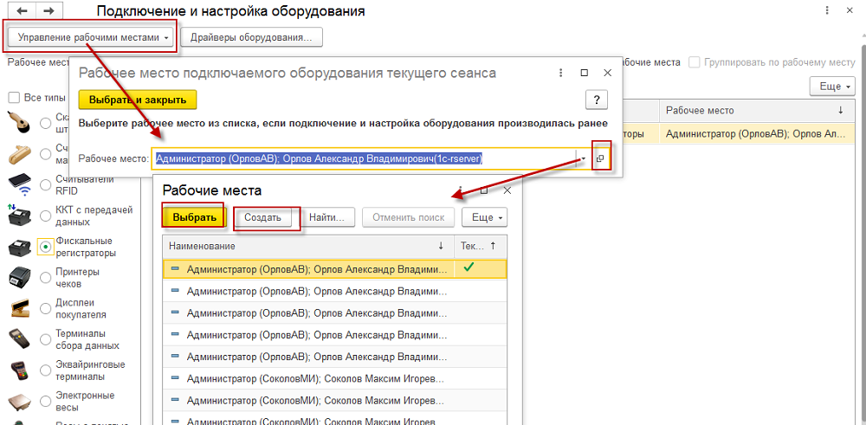Click the barcode scanner device icon
Viewport: 866px width, 425px height.
(x=18, y=123)
